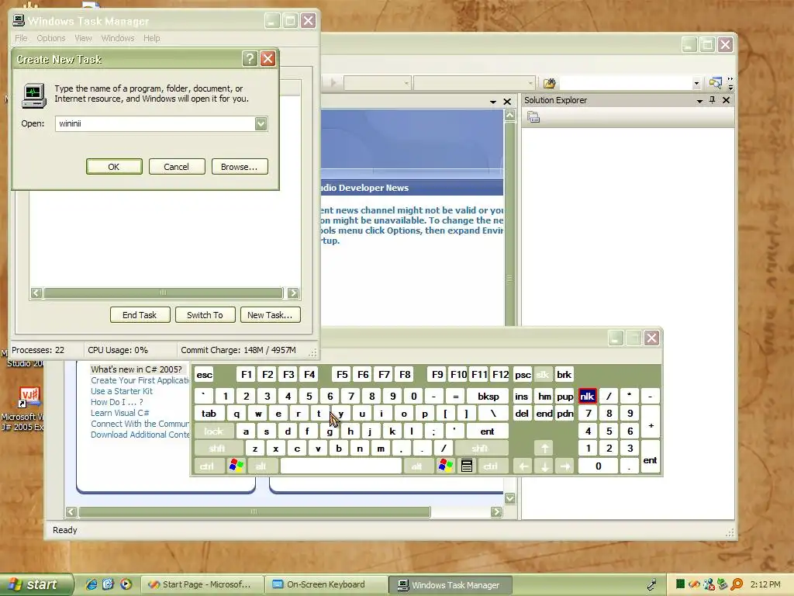The width and height of the screenshot is (794, 596).
Task: Expand the first disabled toolbar combo box
Action: point(406,83)
